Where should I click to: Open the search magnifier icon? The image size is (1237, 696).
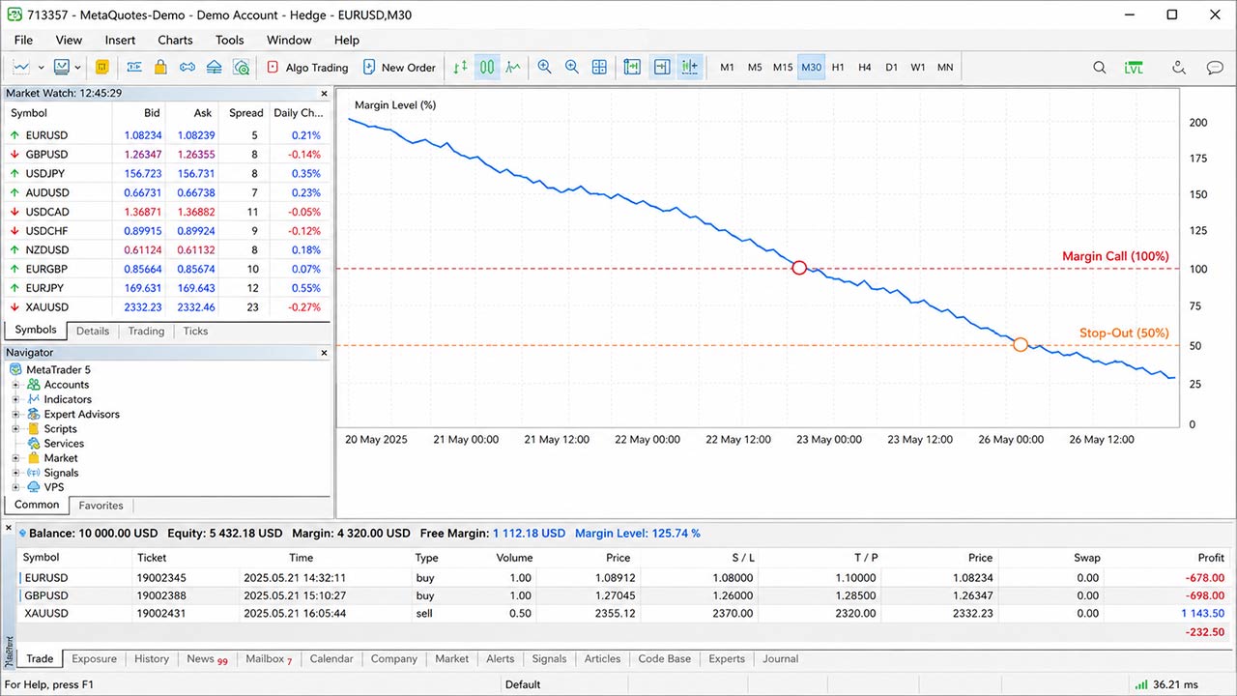1100,68
